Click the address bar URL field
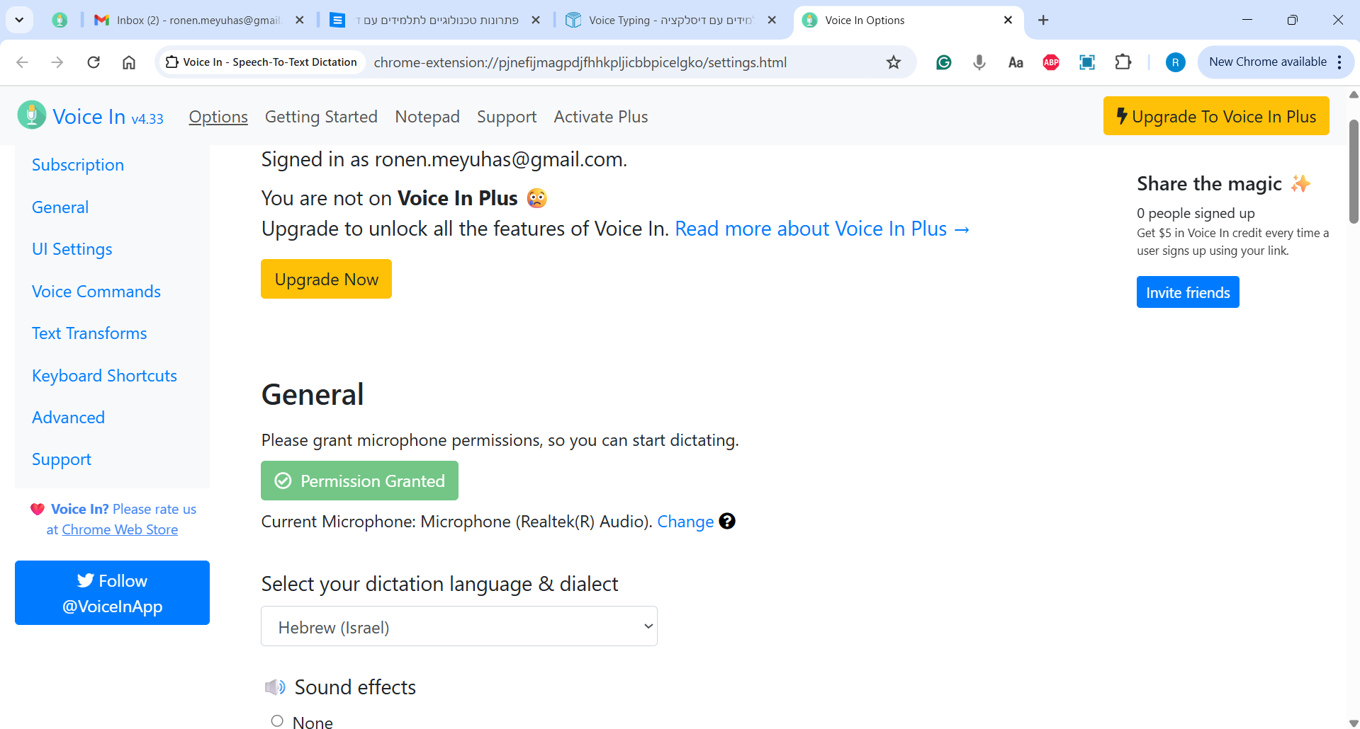The width and height of the screenshot is (1360, 729). pyautogui.click(x=580, y=62)
